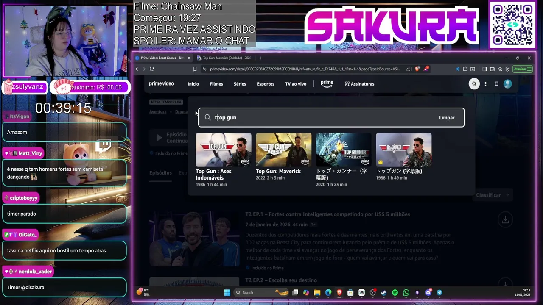Screen dimensions: 543x305
Task: Click the Prime Video search magnifier button
Action: point(474,84)
